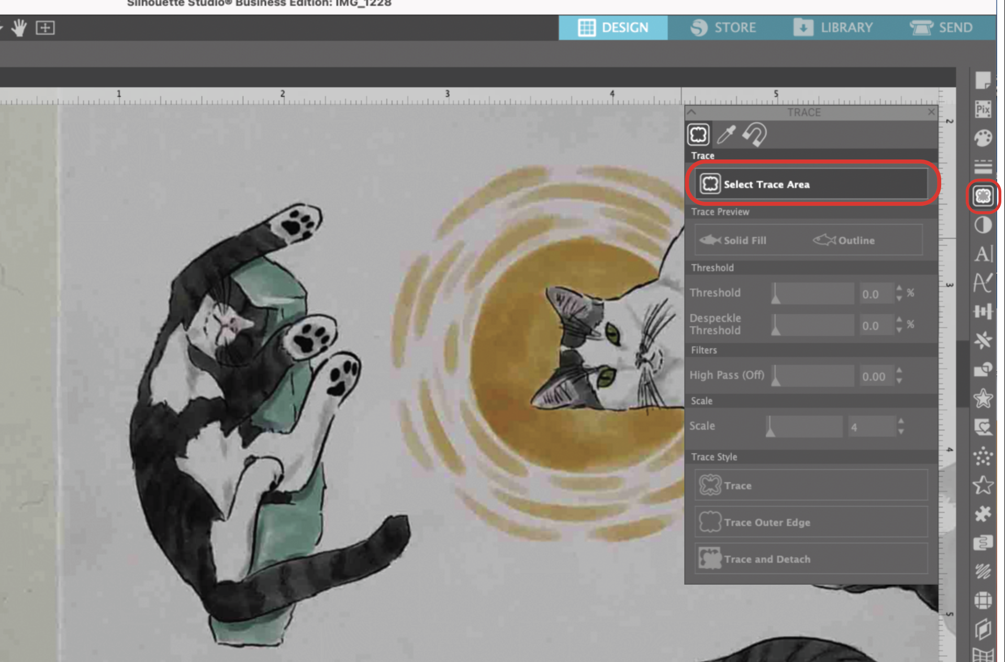Switch to the SEND tab
The width and height of the screenshot is (1005, 662).
pos(942,28)
